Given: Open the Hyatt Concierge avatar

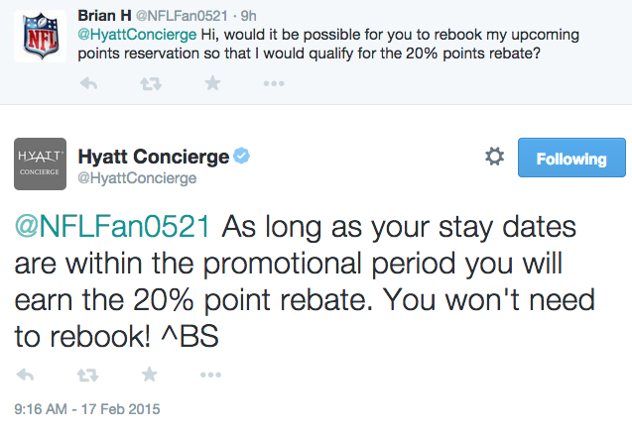Looking at the screenshot, I should pos(40,163).
